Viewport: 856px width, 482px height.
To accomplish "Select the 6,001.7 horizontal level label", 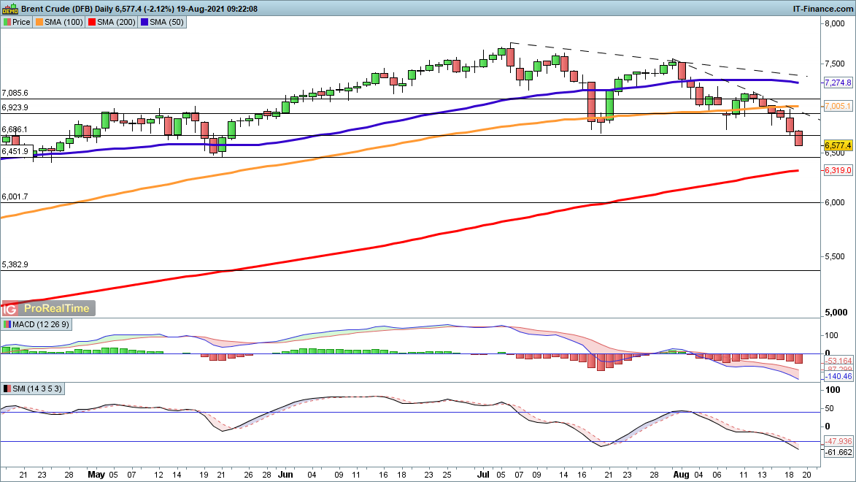I will tap(15, 197).
